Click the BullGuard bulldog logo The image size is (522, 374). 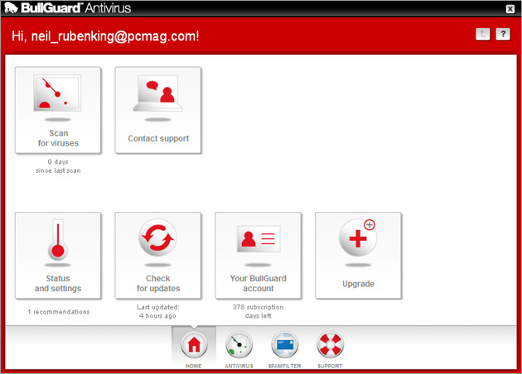11,7
